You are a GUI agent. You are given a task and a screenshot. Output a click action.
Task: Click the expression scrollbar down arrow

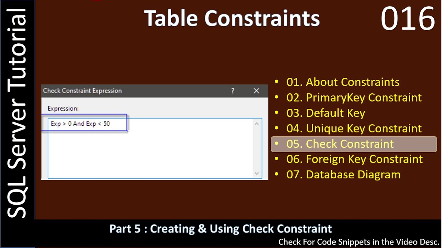point(257,173)
